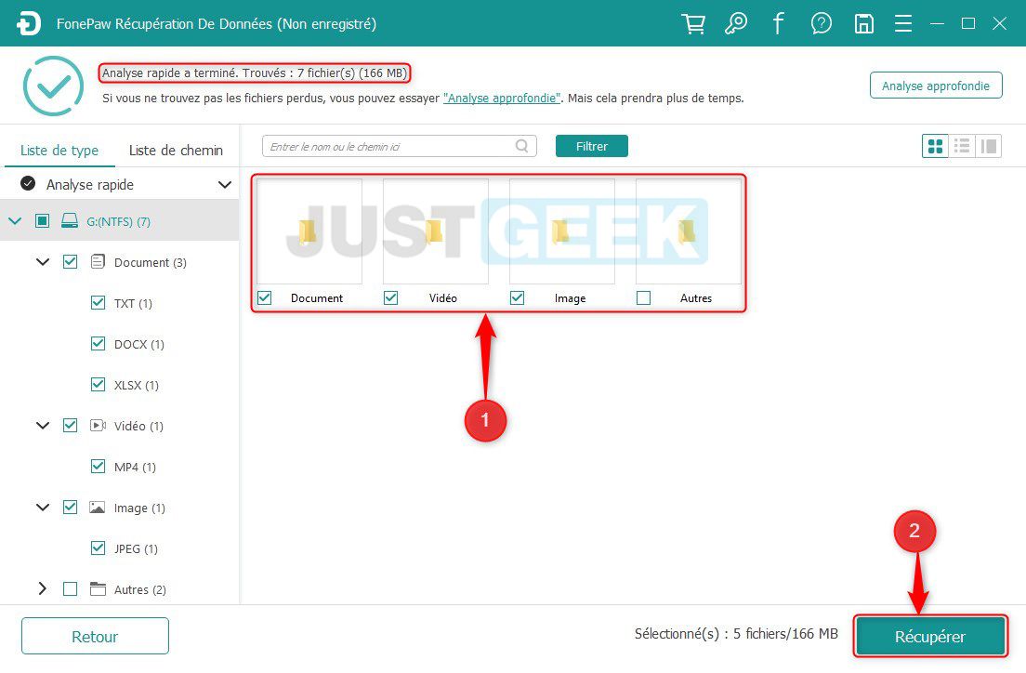1026x673 pixels.
Task: Click the registration key icon
Action: point(735,23)
